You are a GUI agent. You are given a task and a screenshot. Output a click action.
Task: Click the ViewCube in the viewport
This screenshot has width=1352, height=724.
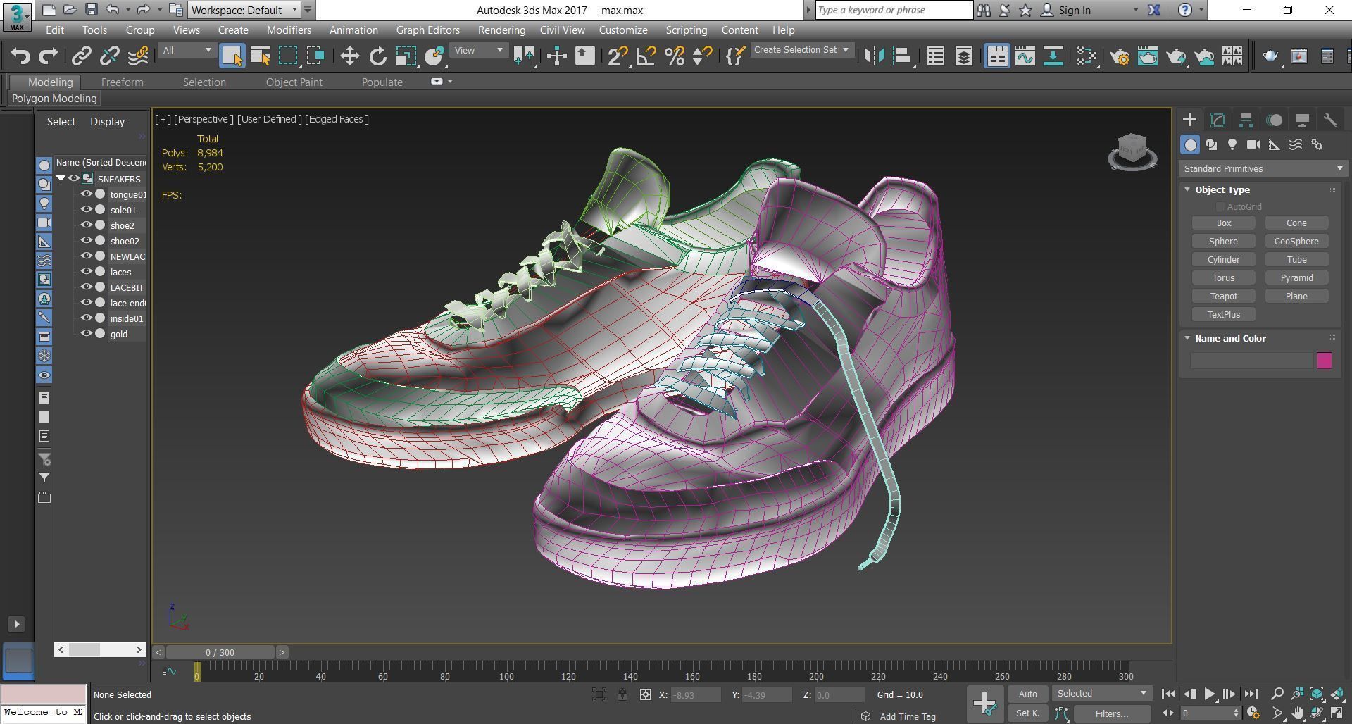[1132, 151]
